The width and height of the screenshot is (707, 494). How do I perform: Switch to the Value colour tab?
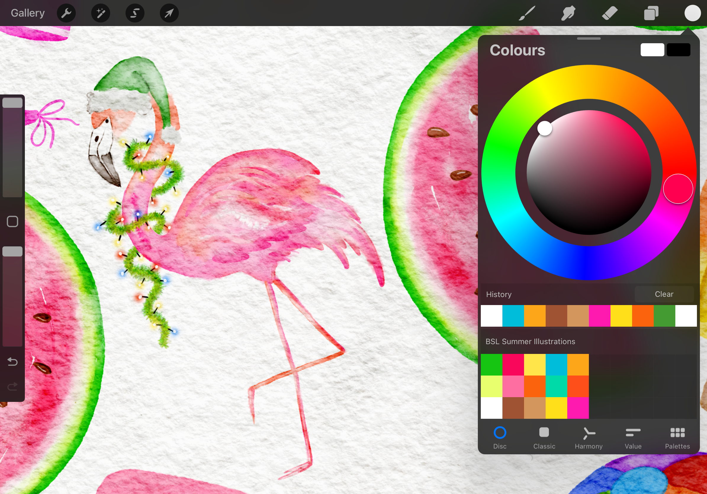coord(633,438)
